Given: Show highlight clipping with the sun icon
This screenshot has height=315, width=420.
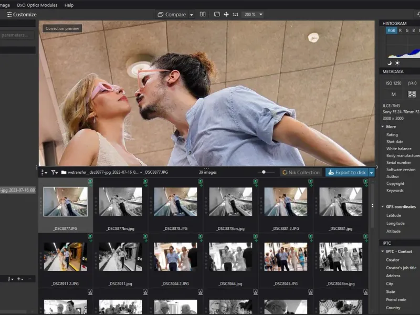Looking at the screenshot, I should coord(397,63).
